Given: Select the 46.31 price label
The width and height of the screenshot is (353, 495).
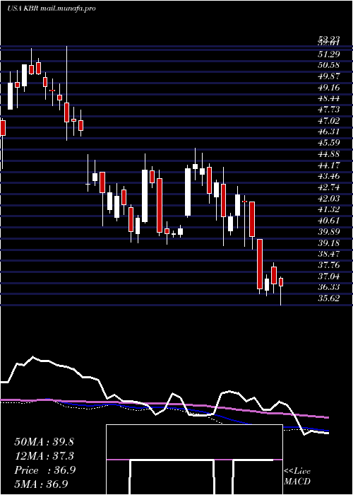Looking at the screenshot, I should pos(329,132).
